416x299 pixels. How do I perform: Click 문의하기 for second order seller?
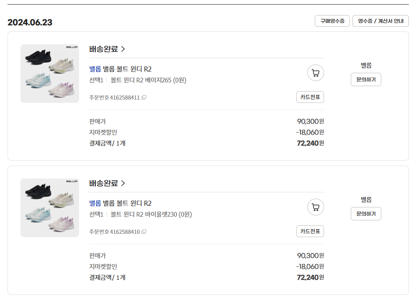[x=366, y=214]
